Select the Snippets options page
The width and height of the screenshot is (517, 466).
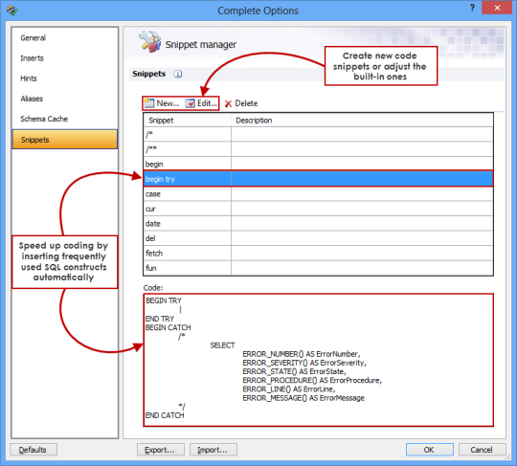coord(65,140)
